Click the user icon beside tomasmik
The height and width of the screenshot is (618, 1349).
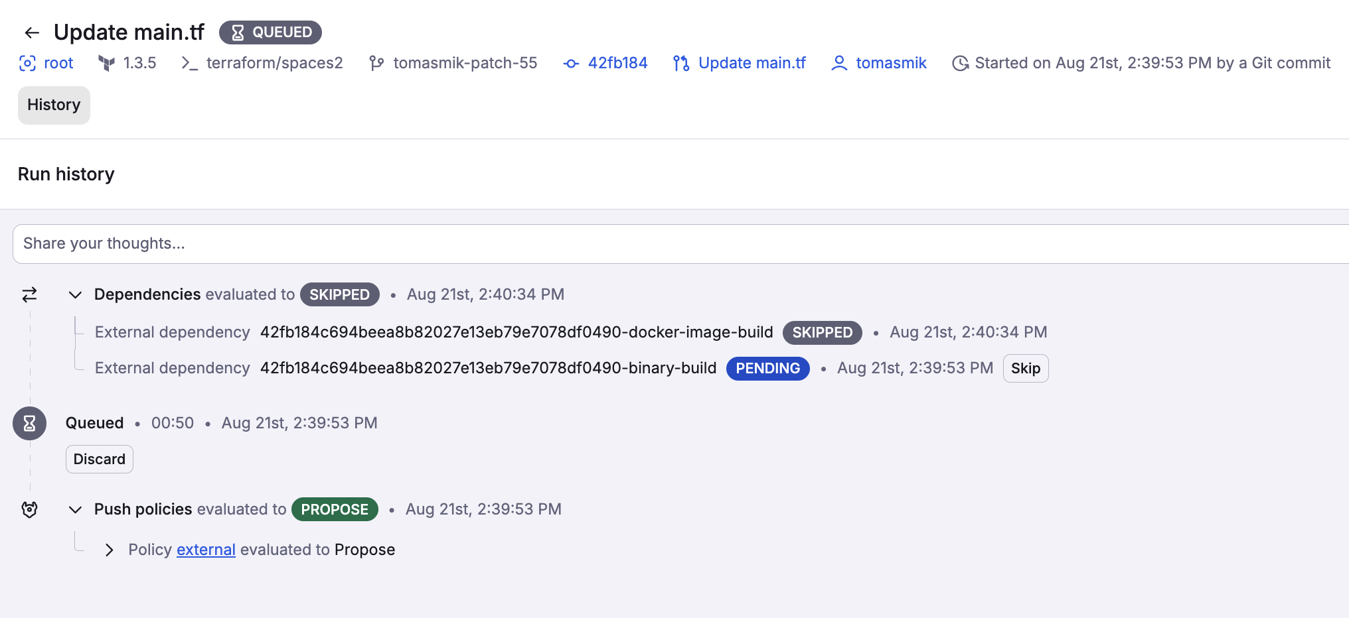click(x=839, y=63)
